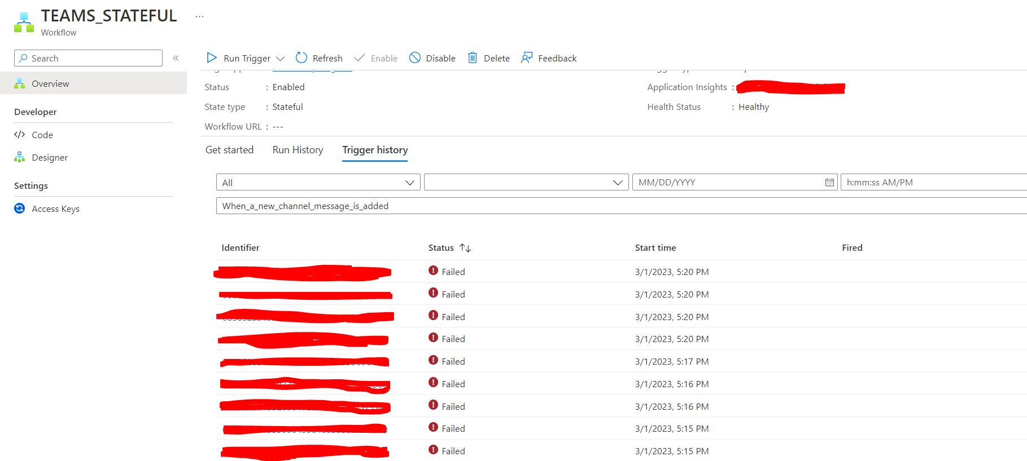Click the Code brackets icon
Screen dimensions: 1027x461
20,135
